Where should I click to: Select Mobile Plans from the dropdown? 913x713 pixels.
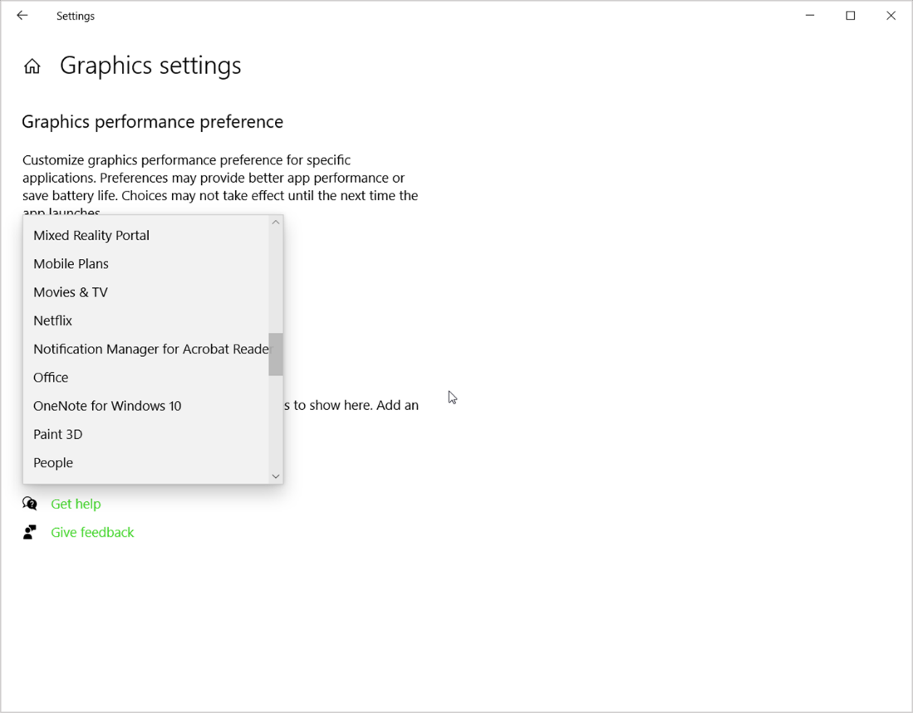pyautogui.click(x=71, y=263)
